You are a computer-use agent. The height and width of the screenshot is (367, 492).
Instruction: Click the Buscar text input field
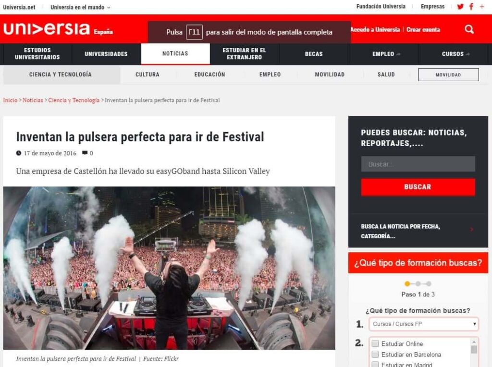click(418, 164)
